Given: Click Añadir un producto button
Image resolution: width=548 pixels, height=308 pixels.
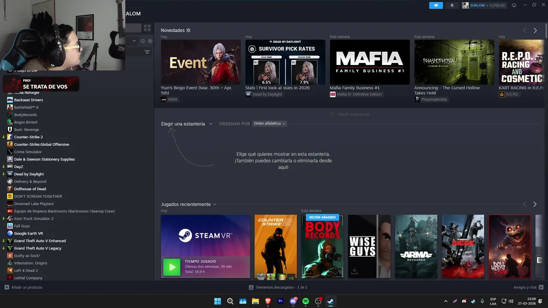Looking at the screenshot, I should (x=24, y=287).
